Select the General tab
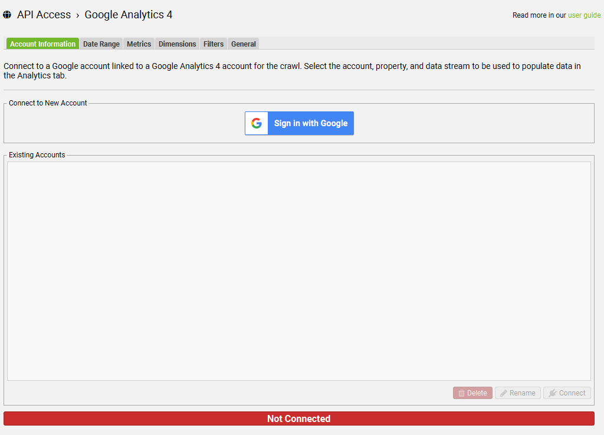604x435 pixels. pos(244,44)
